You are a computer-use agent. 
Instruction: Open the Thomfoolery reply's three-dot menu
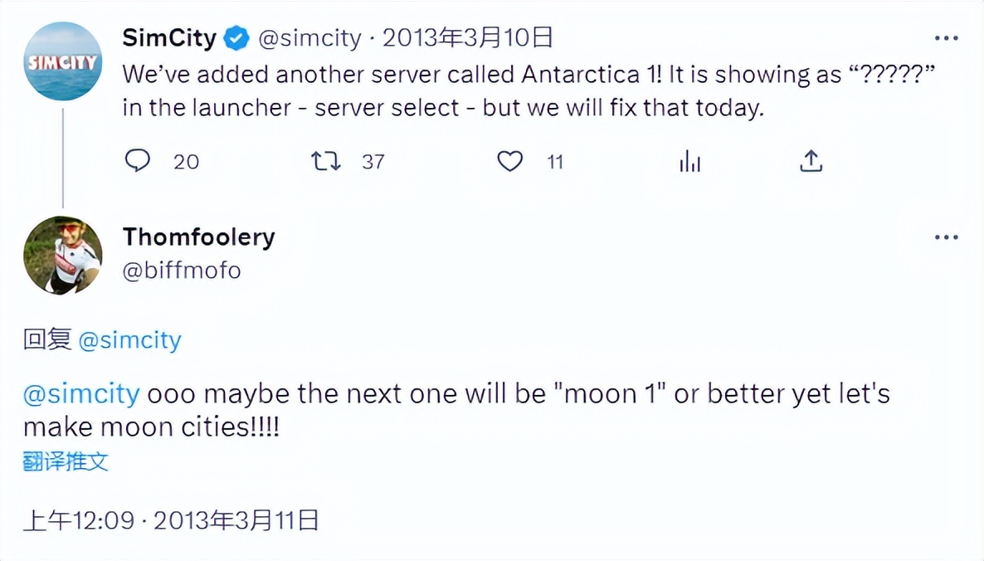point(946,237)
